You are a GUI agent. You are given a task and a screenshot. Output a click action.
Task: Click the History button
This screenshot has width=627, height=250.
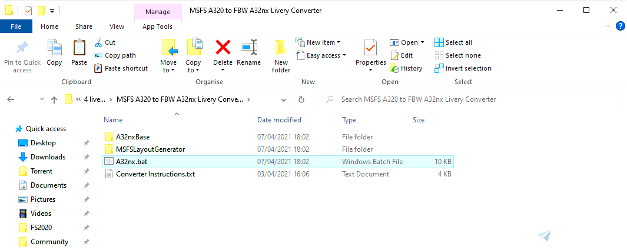406,68
